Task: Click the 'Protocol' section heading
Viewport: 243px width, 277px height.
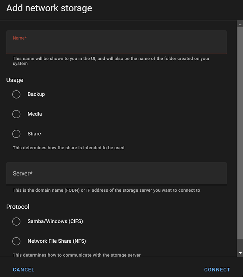Action: 18,207
